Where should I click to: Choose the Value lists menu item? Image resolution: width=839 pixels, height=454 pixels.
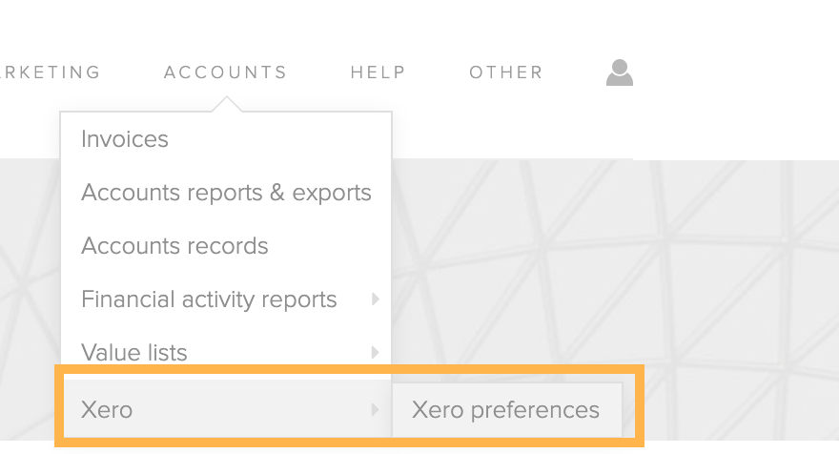pos(133,352)
